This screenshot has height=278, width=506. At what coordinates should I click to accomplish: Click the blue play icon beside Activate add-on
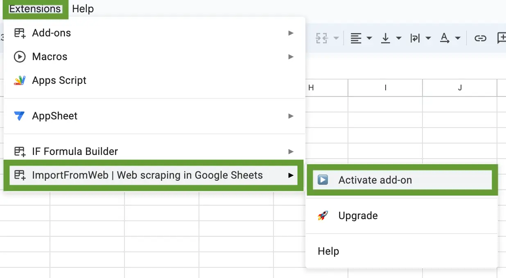pos(323,180)
